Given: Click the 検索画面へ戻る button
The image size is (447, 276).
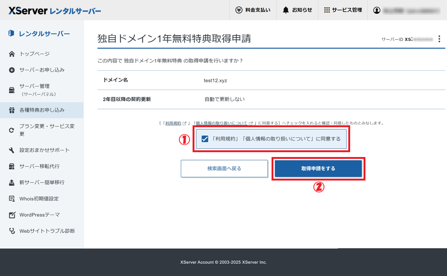Looking at the screenshot, I should tap(224, 169).
